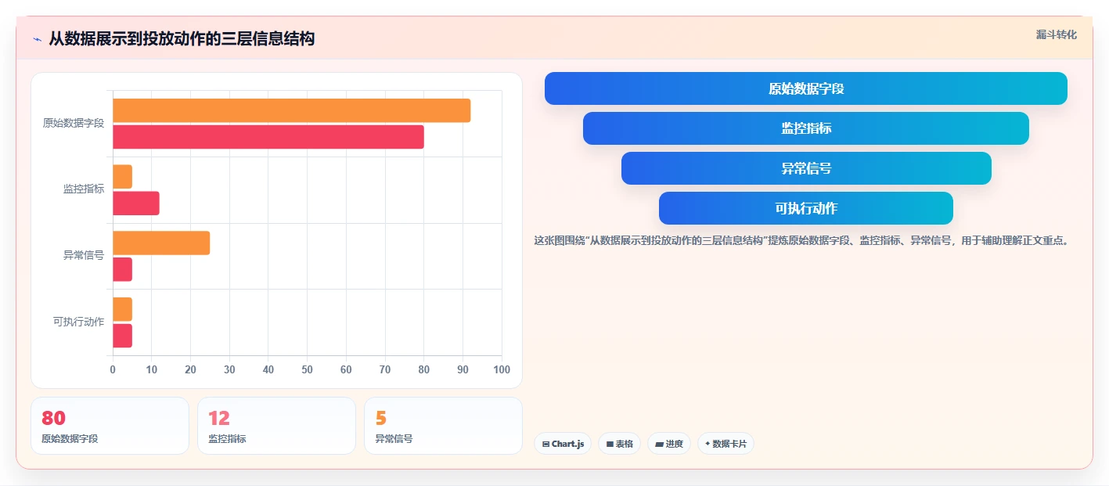Image resolution: width=1109 pixels, height=486 pixels.
Task: Click the title 从数据展示到投放动作的三层信息结构
Action: (x=182, y=38)
